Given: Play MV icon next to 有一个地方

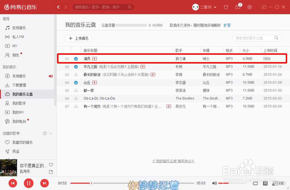Looking at the screenshot, I should pyautogui.click(x=169, y=106).
